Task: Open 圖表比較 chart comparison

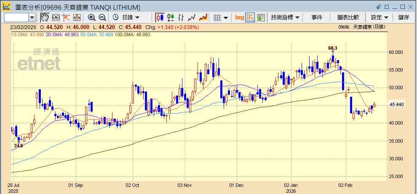Action: (348, 18)
